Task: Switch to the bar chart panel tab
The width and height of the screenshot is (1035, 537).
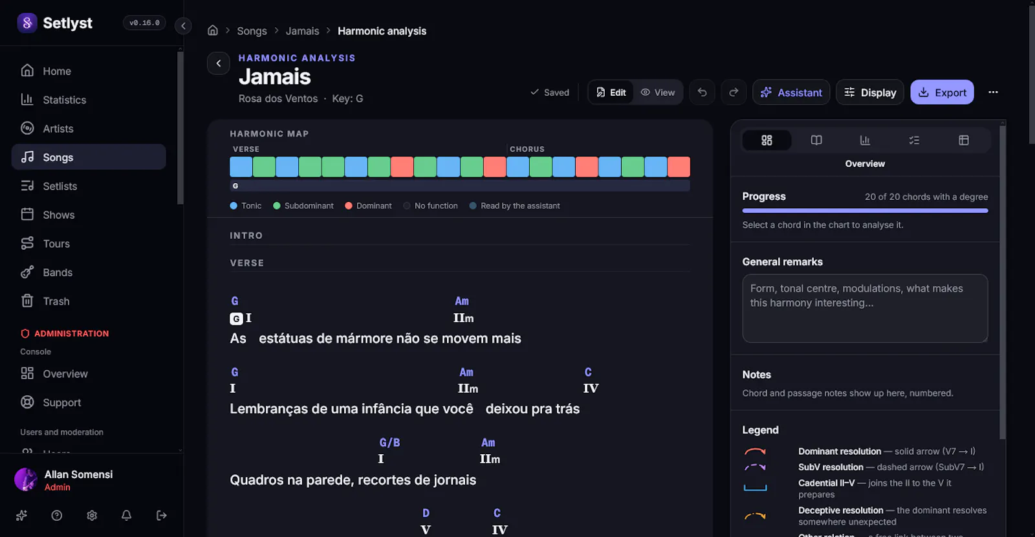Action: [x=865, y=140]
